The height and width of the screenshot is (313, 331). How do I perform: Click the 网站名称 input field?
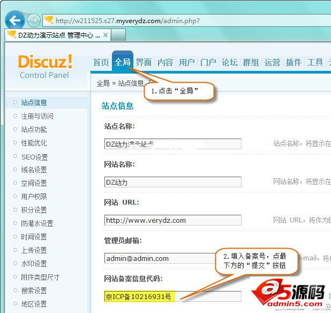pyautogui.click(x=173, y=182)
